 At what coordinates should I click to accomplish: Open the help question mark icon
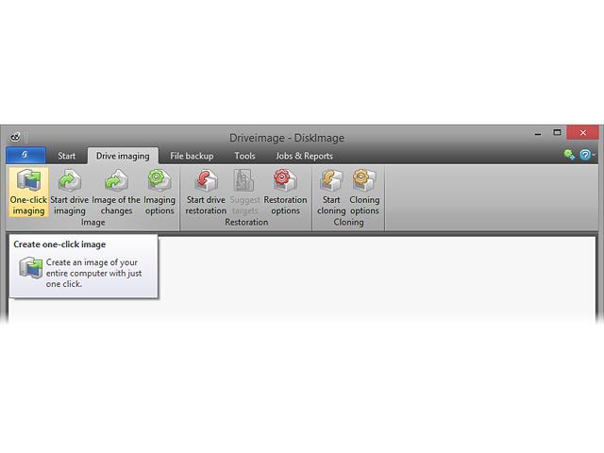pyautogui.click(x=585, y=155)
